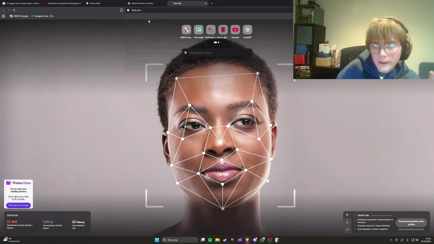Open the Brave VPN shield icon in the widget
Viewport: 434px width, 244px height.
347,215
